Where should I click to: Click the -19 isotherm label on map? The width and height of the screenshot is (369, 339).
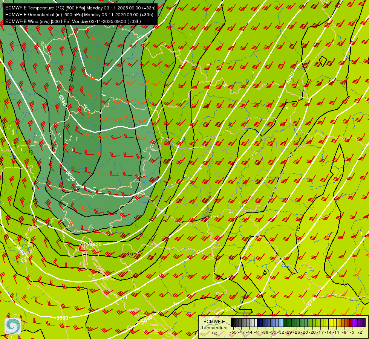point(130,255)
